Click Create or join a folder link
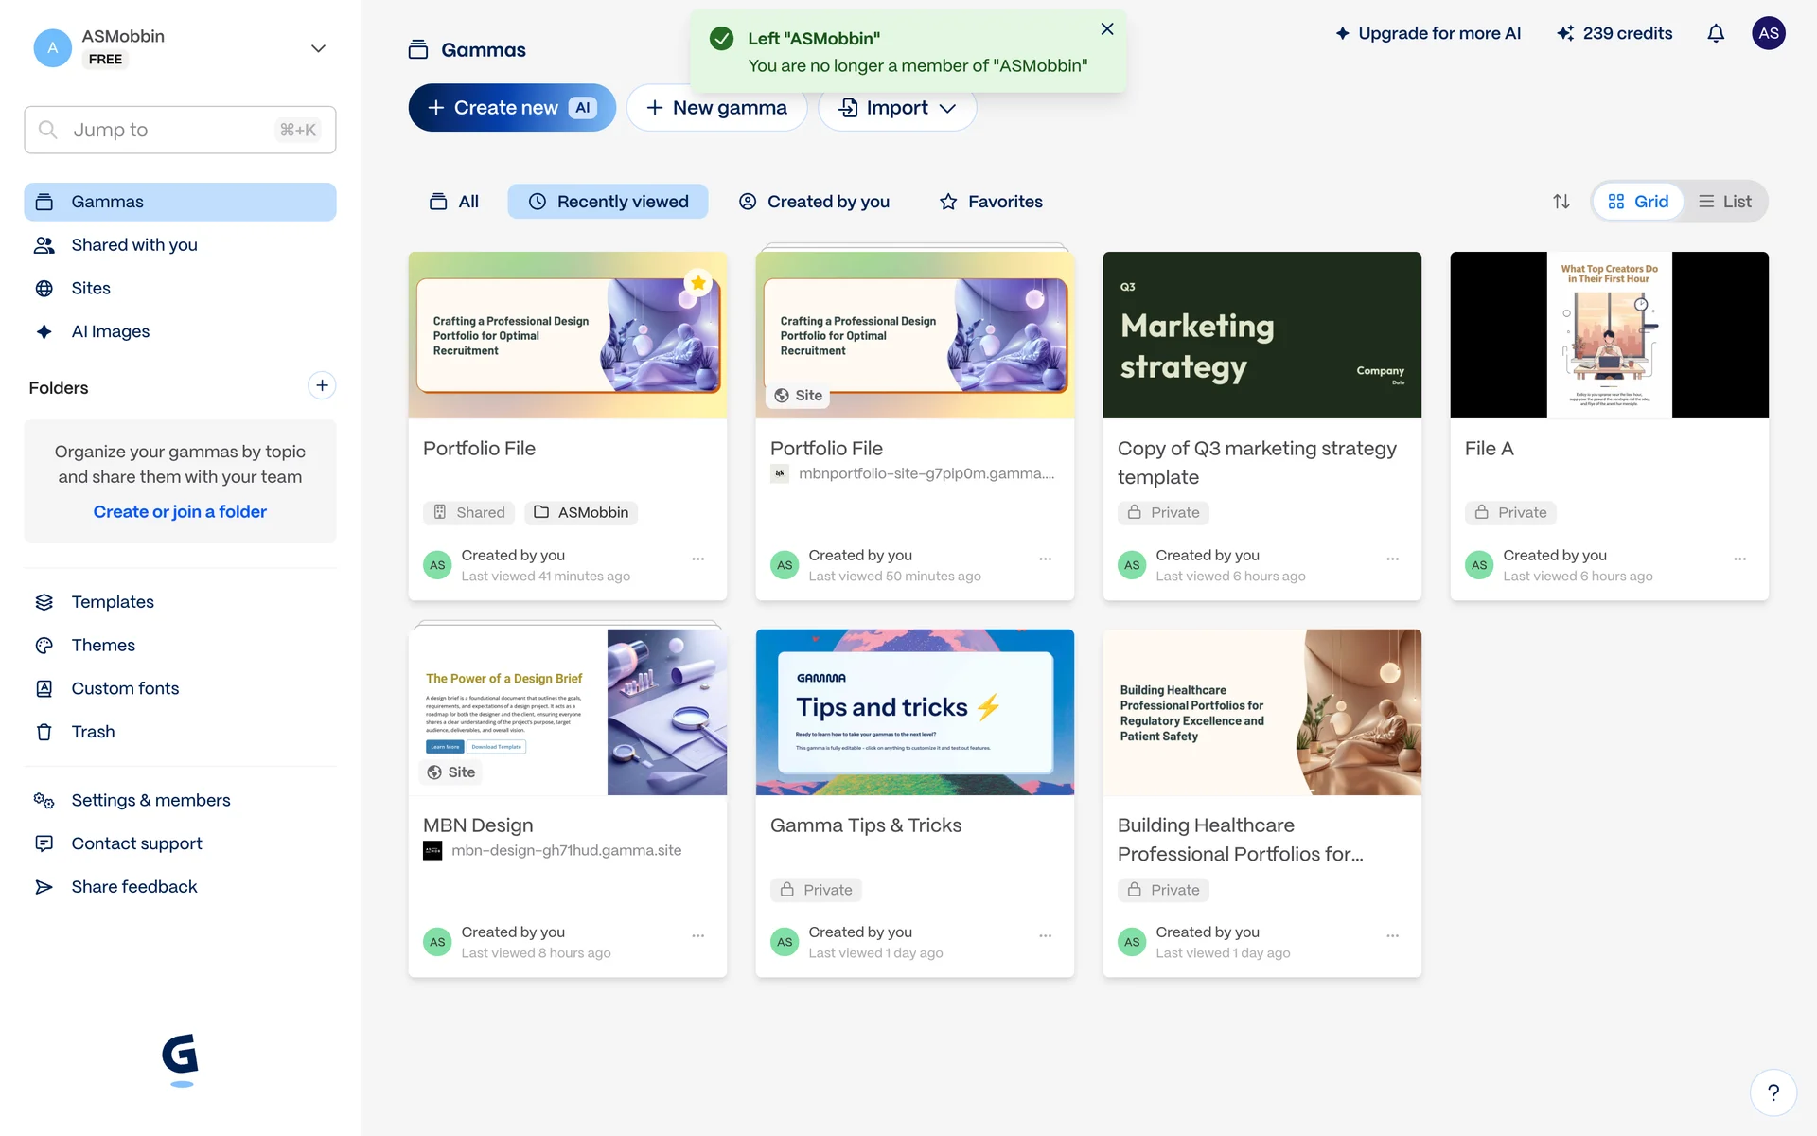The height and width of the screenshot is (1136, 1817). coord(180,511)
